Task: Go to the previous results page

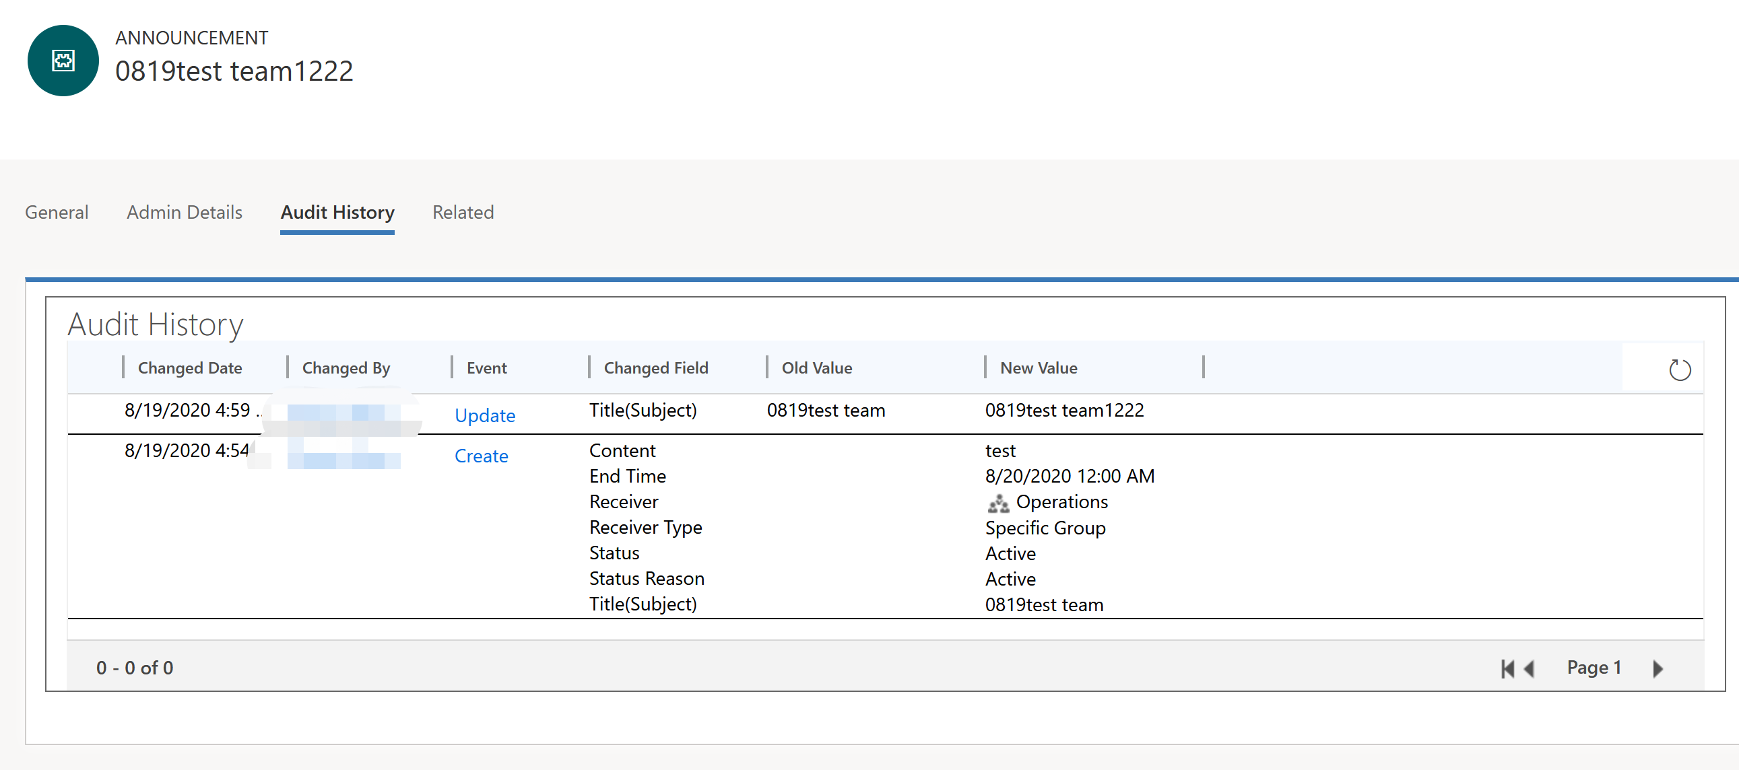Action: point(1528,668)
